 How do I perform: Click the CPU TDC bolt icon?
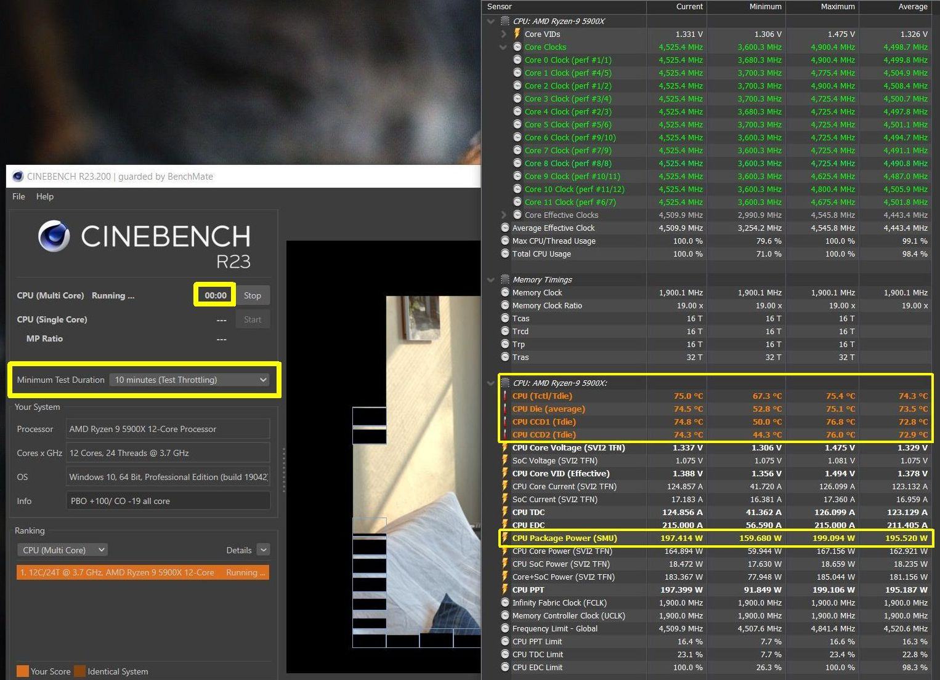[x=505, y=512]
